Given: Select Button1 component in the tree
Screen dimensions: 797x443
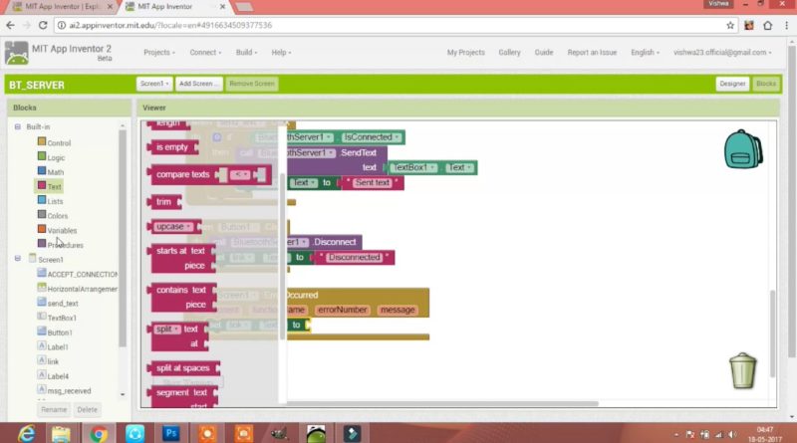Looking at the screenshot, I should 60,332.
